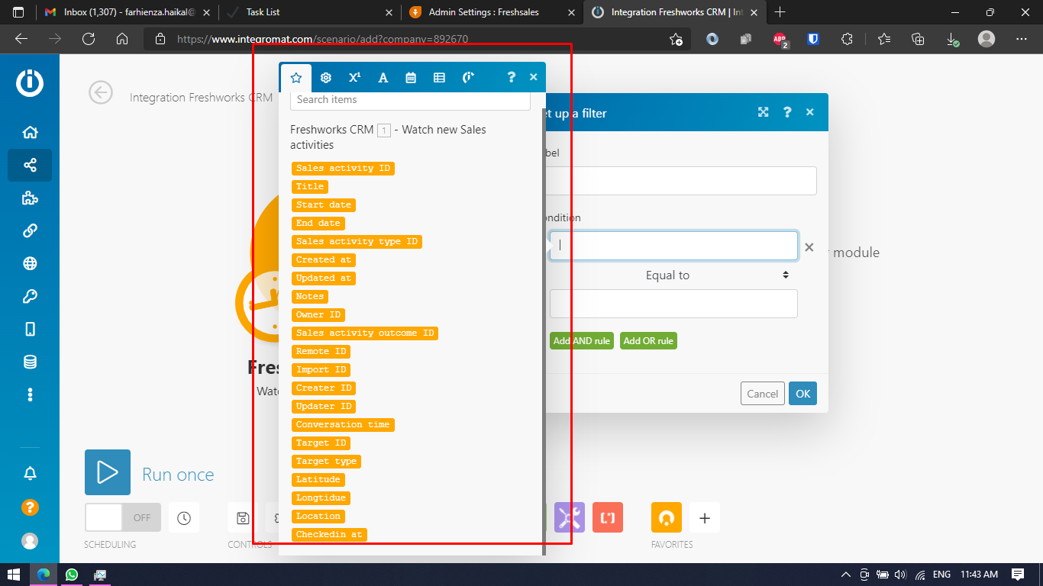This screenshot has height=586, width=1043.
Task: Close the mapping items panel
Action: click(x=533, y=77)
